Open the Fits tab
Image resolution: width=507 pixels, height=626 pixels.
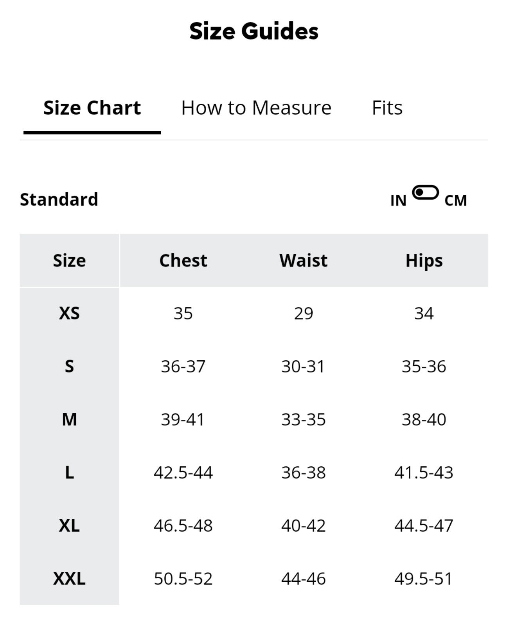tap(387, 108)
